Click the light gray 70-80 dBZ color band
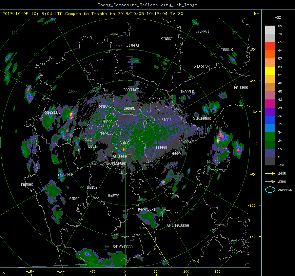 click(x=270, y=30)
